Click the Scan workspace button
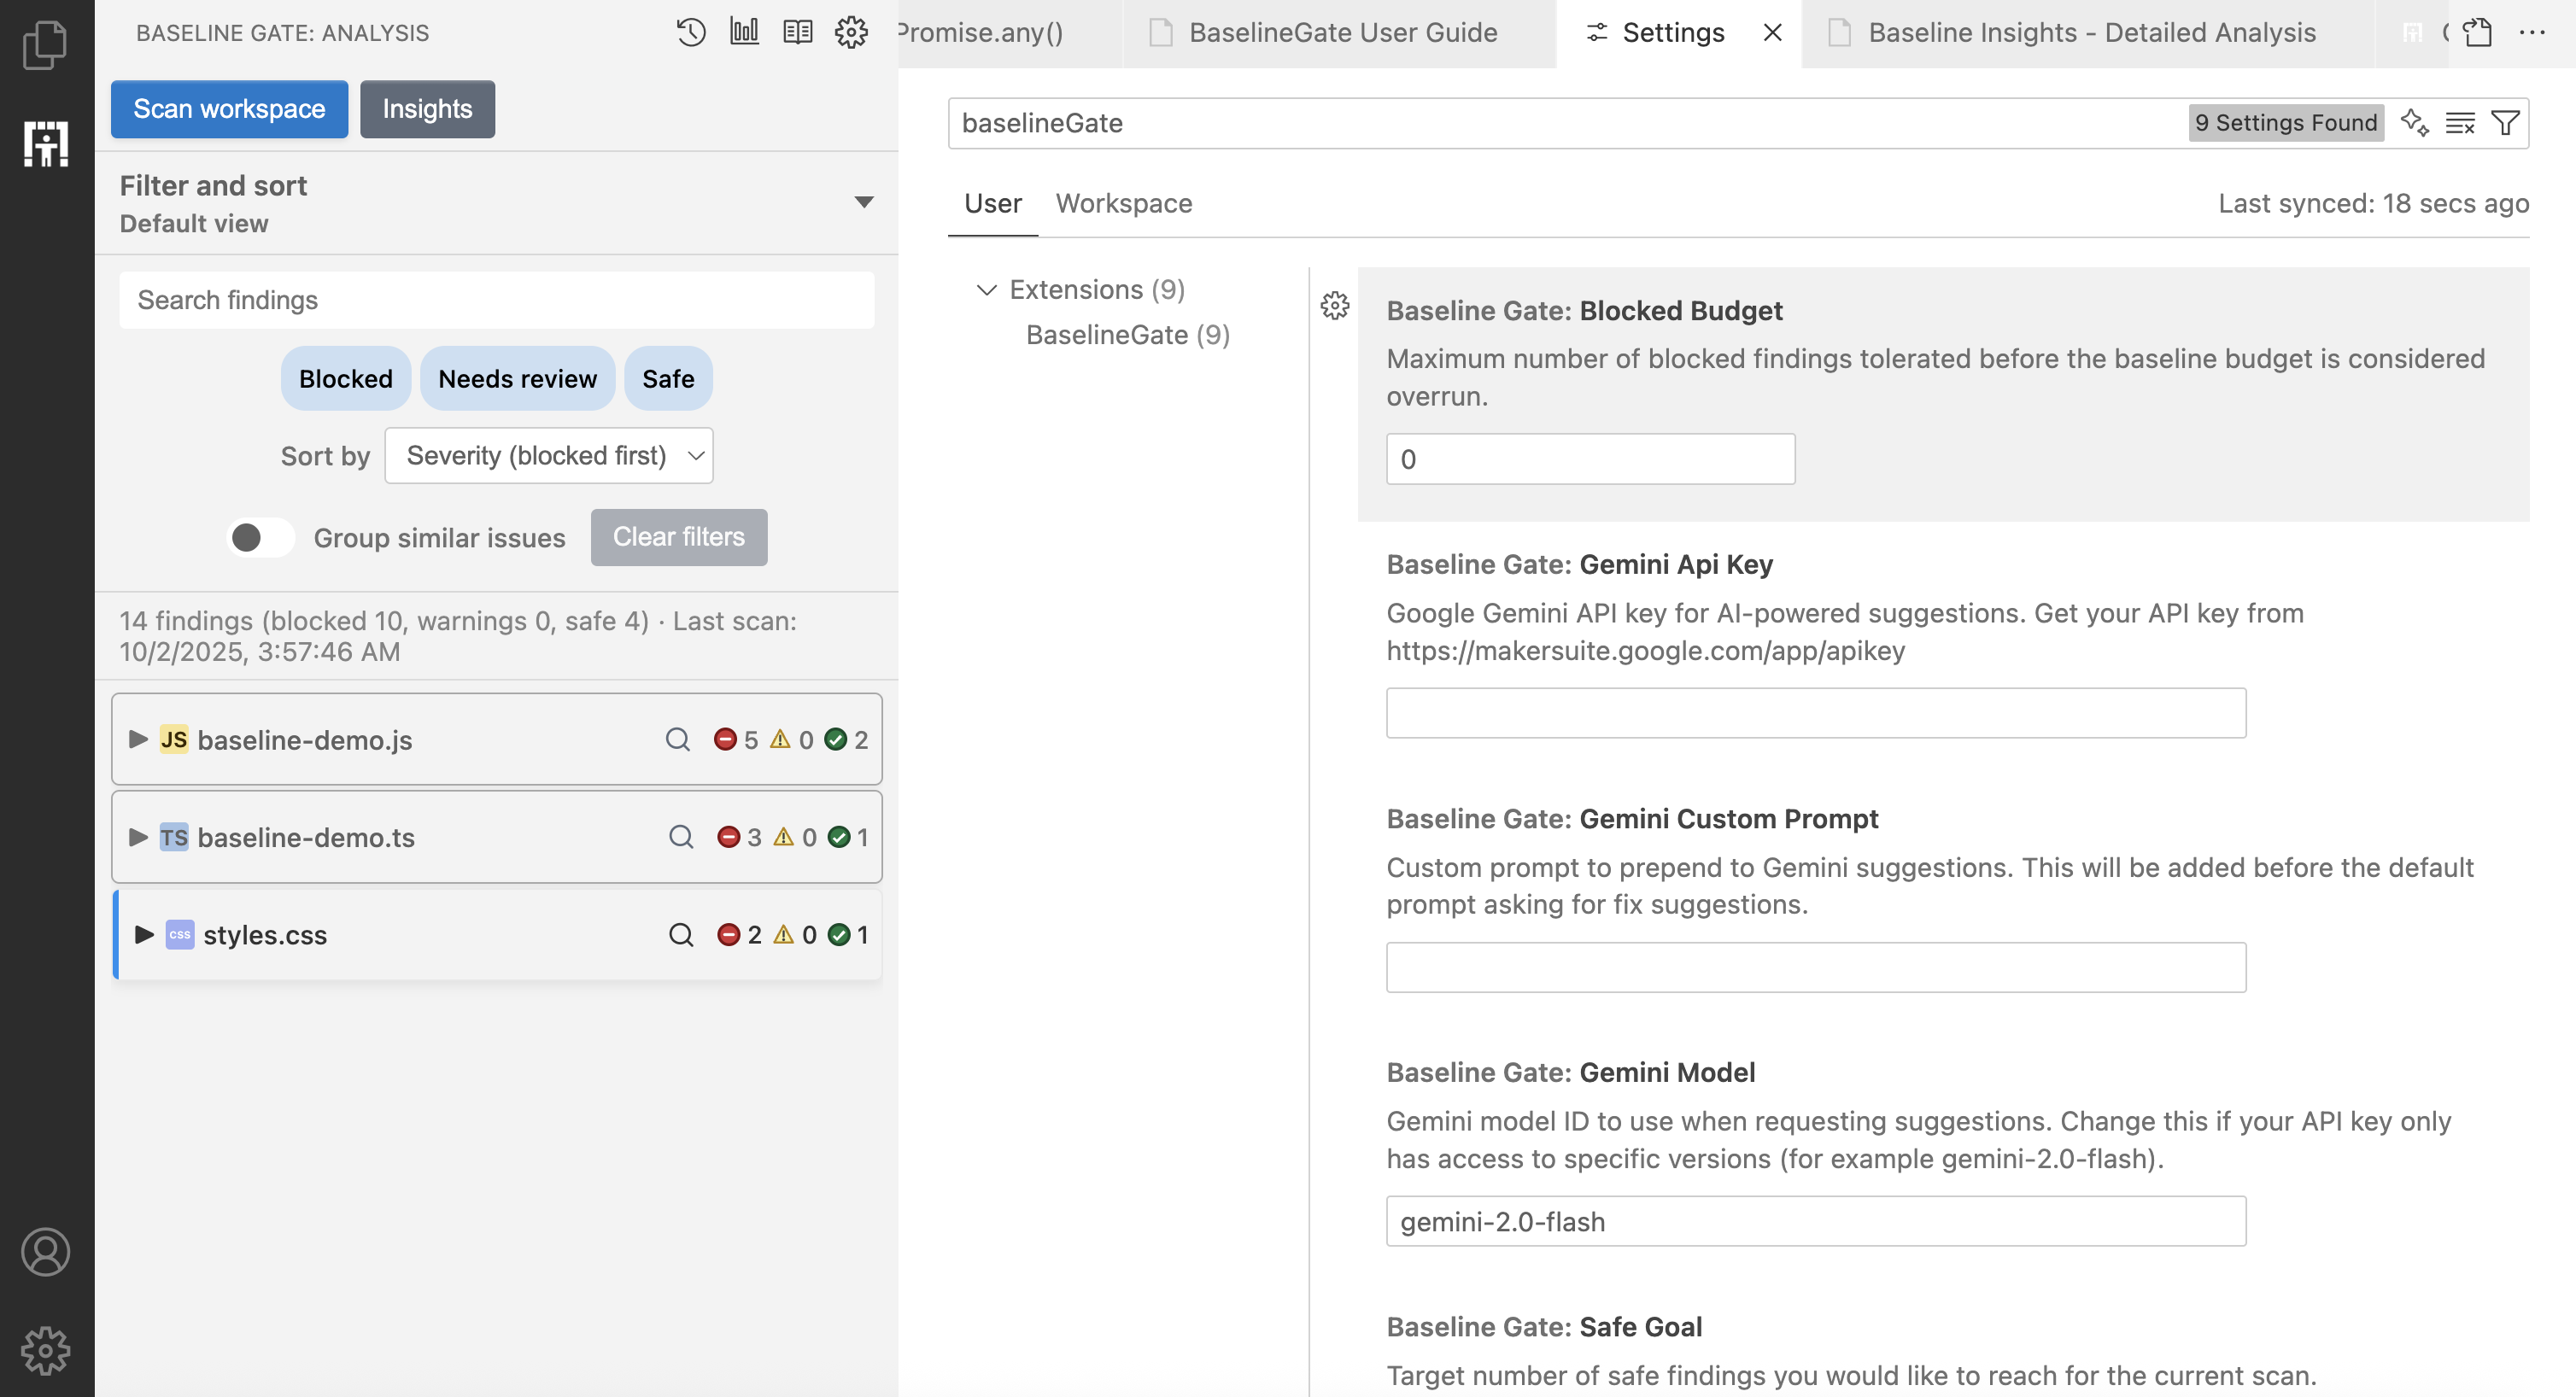This screenshot has height=1397, width=2576. point(229,109)
